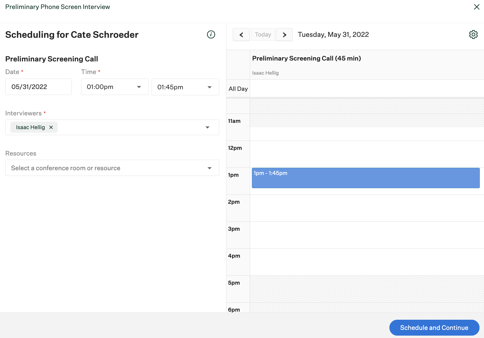Screen dimensions: 484x338
Task: Click the 2pm calendar time slot
Action: (366, 208)
